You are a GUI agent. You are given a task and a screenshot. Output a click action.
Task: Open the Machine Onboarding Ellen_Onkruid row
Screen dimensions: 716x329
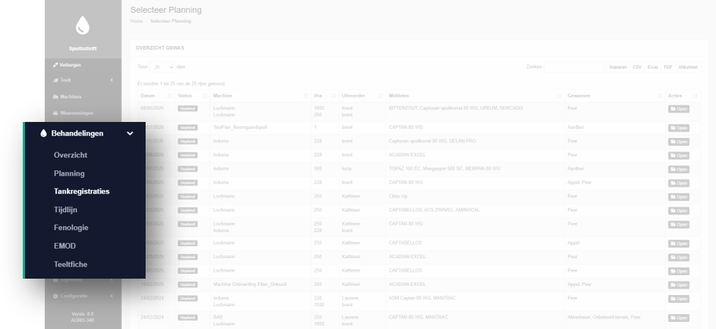point(678,285)
